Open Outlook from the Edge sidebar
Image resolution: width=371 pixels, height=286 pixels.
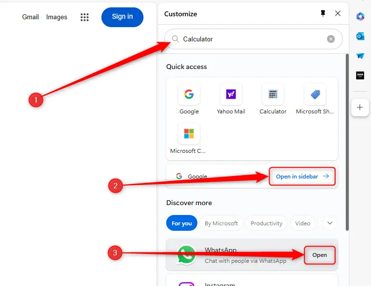coord(360,36)
